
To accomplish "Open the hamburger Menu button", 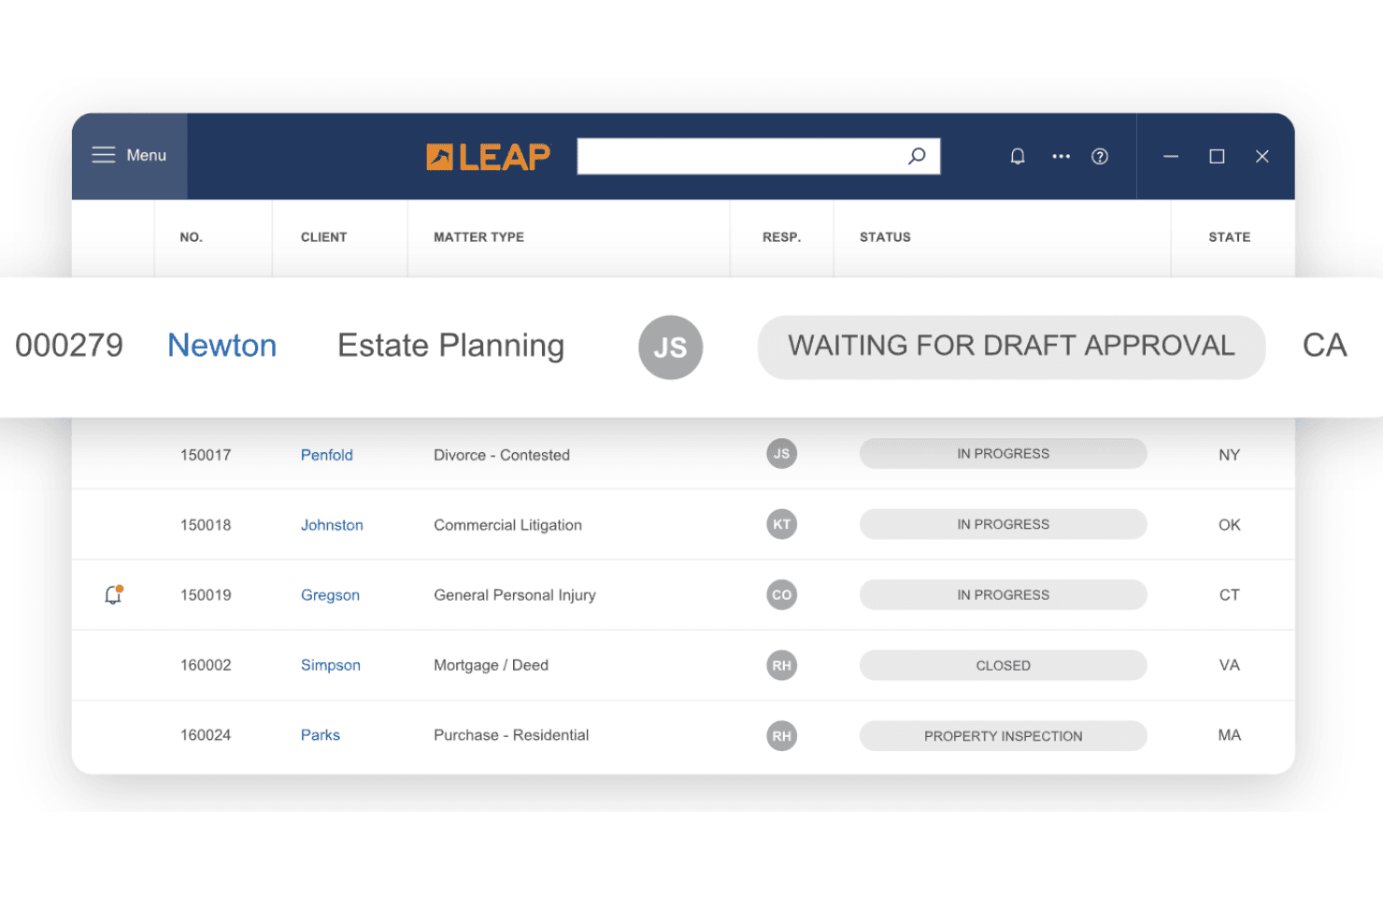I will [x=129, y=155].
